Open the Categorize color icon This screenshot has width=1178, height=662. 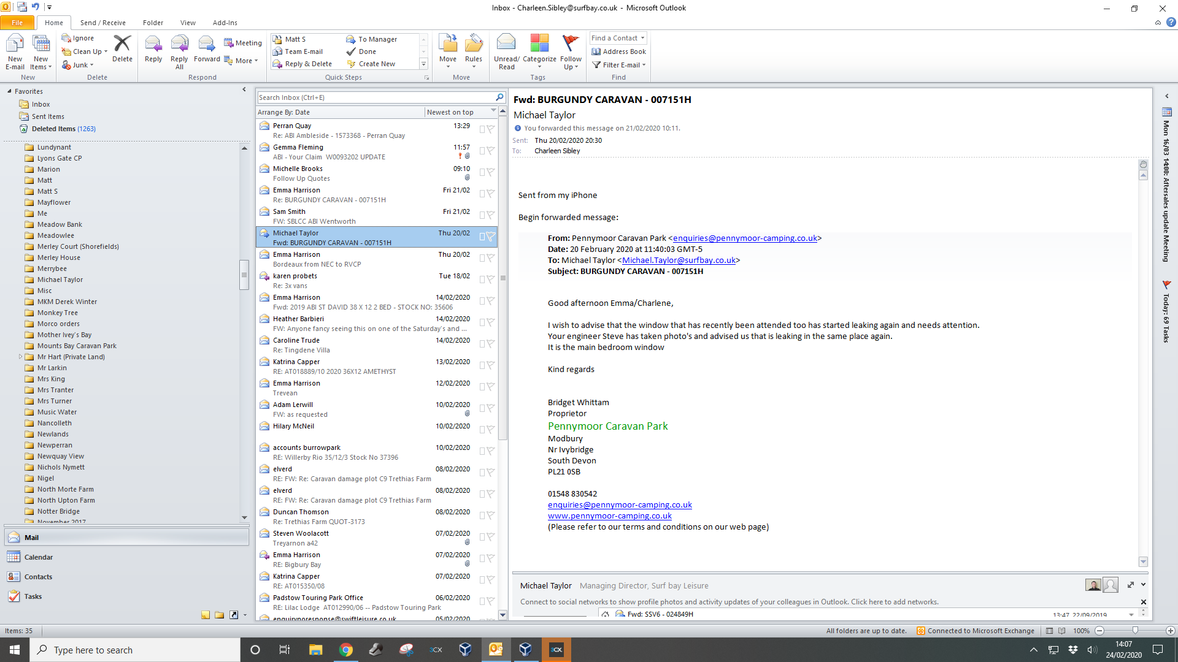[x=539, y=44]
